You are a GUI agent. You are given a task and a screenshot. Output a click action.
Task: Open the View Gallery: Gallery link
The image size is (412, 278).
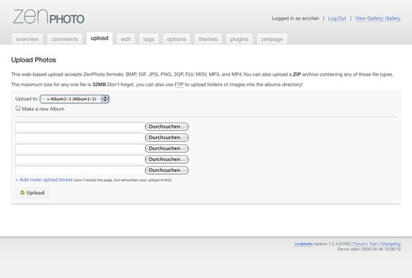click(378, 18)
